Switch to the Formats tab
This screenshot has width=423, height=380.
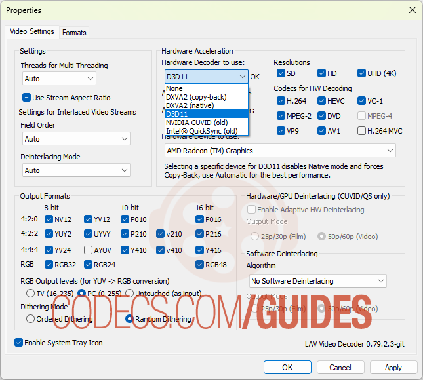74,33
